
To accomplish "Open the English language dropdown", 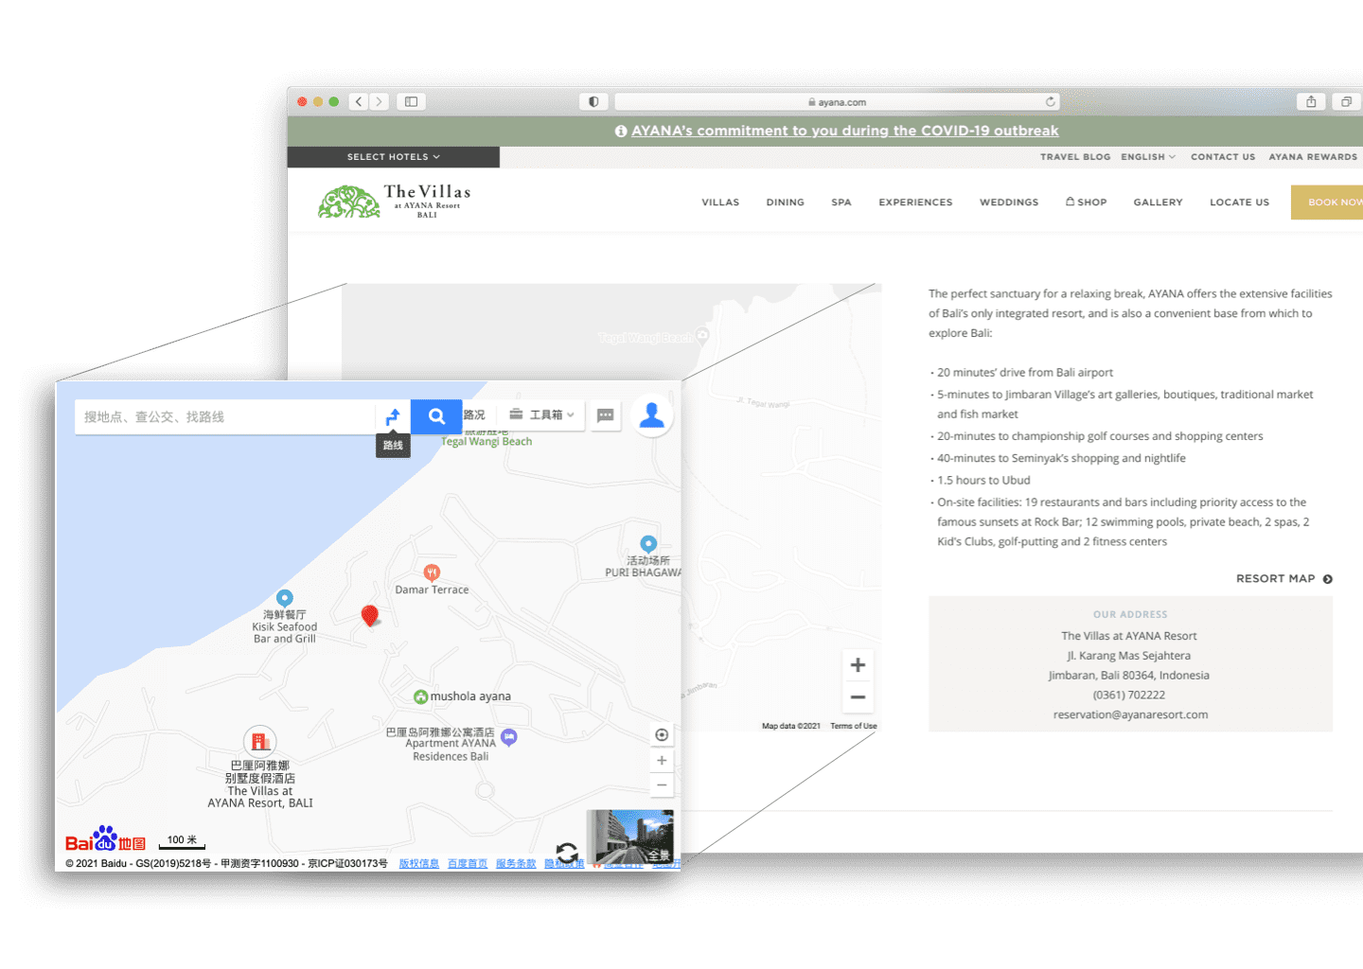I will (1147, 157).
